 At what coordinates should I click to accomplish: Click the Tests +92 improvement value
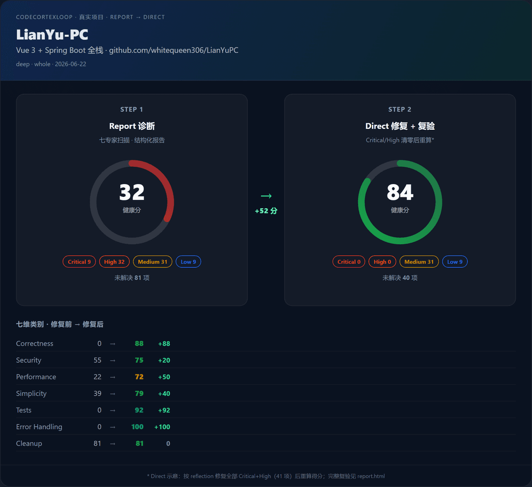click(x=164, y=410)
